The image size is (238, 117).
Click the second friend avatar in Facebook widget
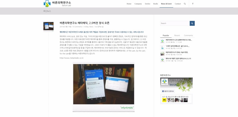(x=168, y=100)
